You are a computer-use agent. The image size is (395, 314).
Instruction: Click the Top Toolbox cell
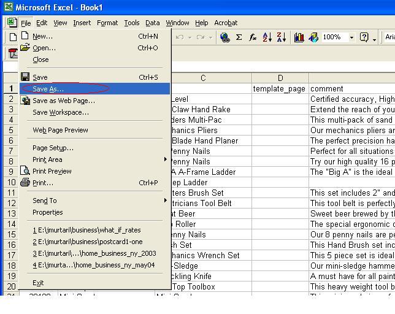click(212, 286)
